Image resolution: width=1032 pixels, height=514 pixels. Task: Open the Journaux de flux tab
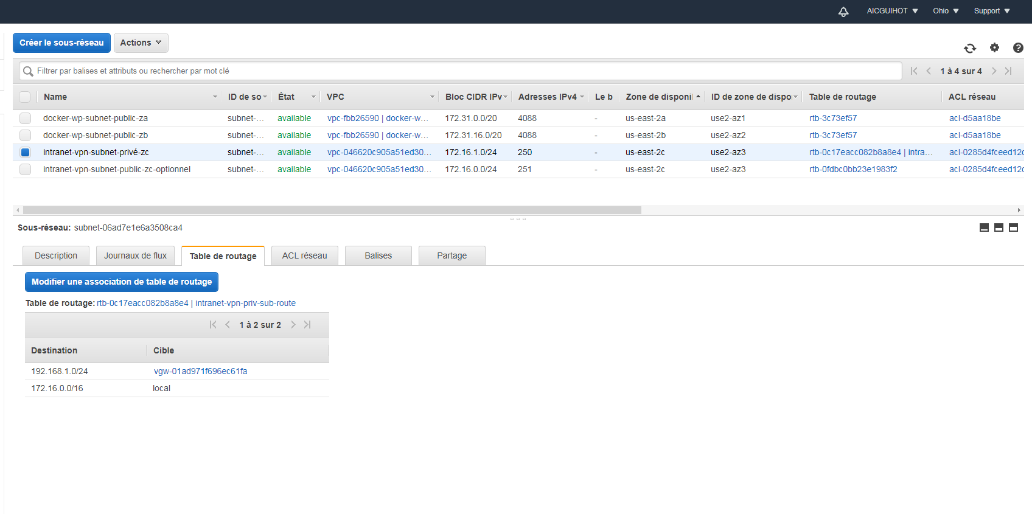pyautogui.click(x=135, y=255)
